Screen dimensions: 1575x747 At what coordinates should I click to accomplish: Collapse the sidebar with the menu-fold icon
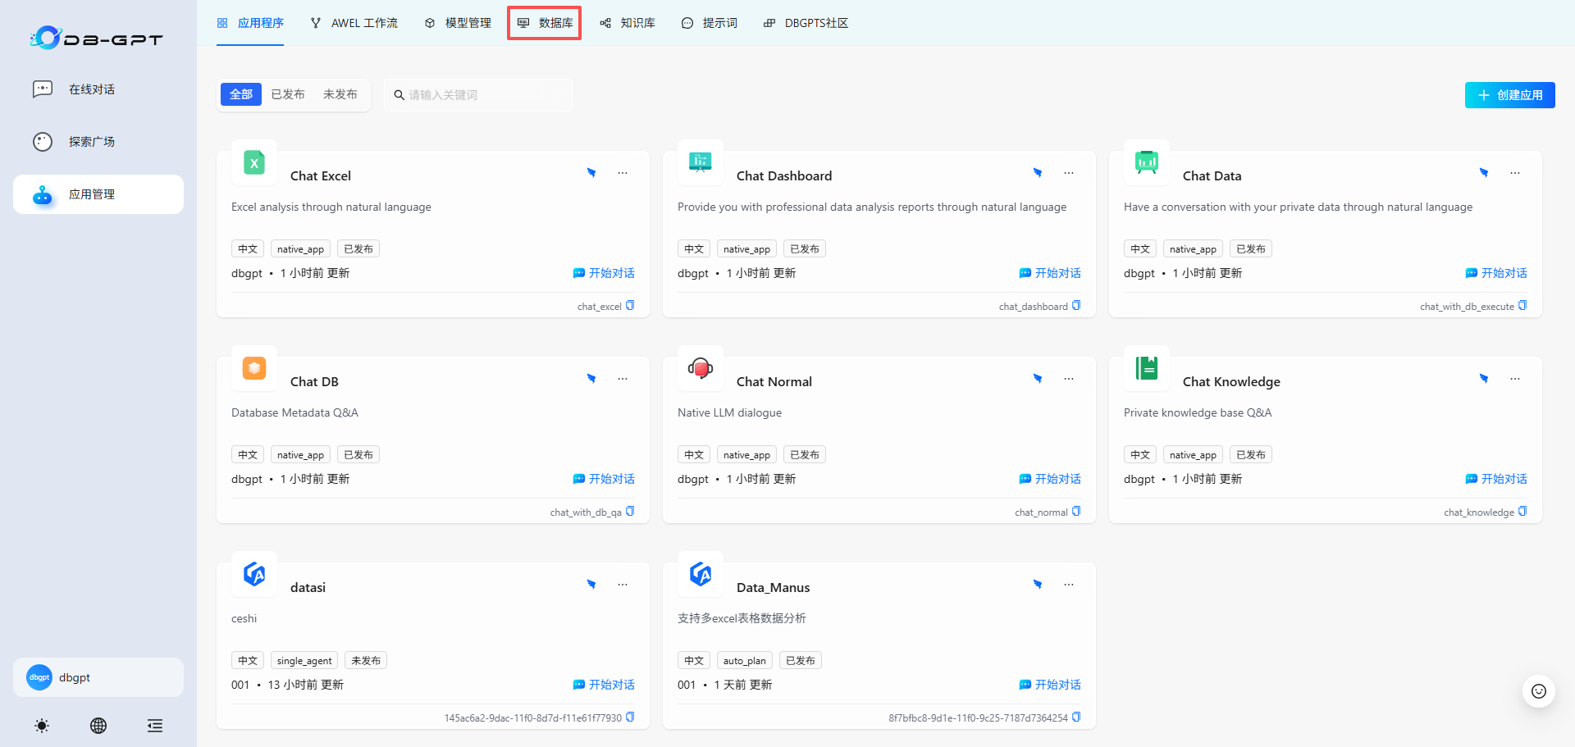[154, 726]
